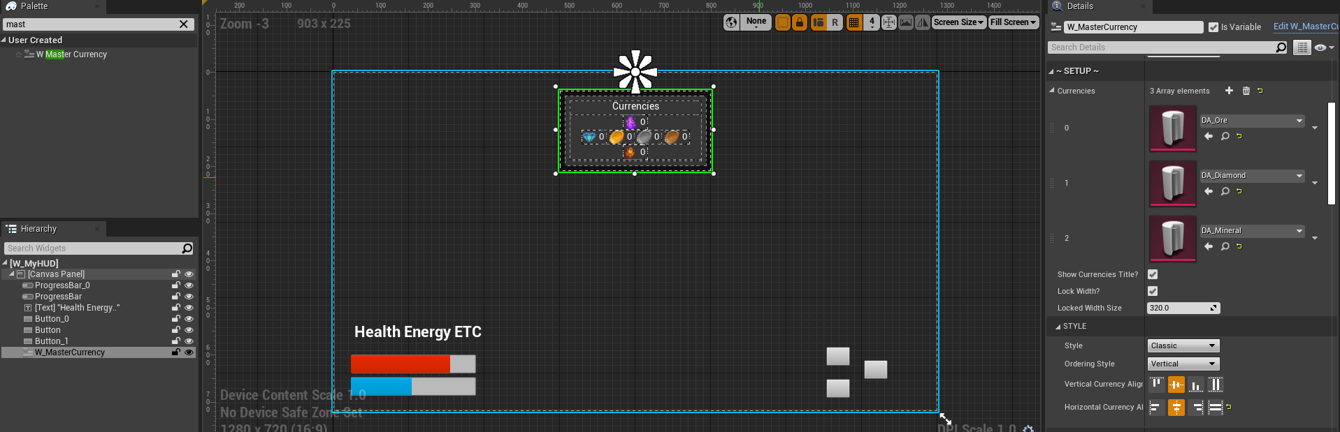
Task: Toggle the respect locks padlock button
Action: [800, 22]
